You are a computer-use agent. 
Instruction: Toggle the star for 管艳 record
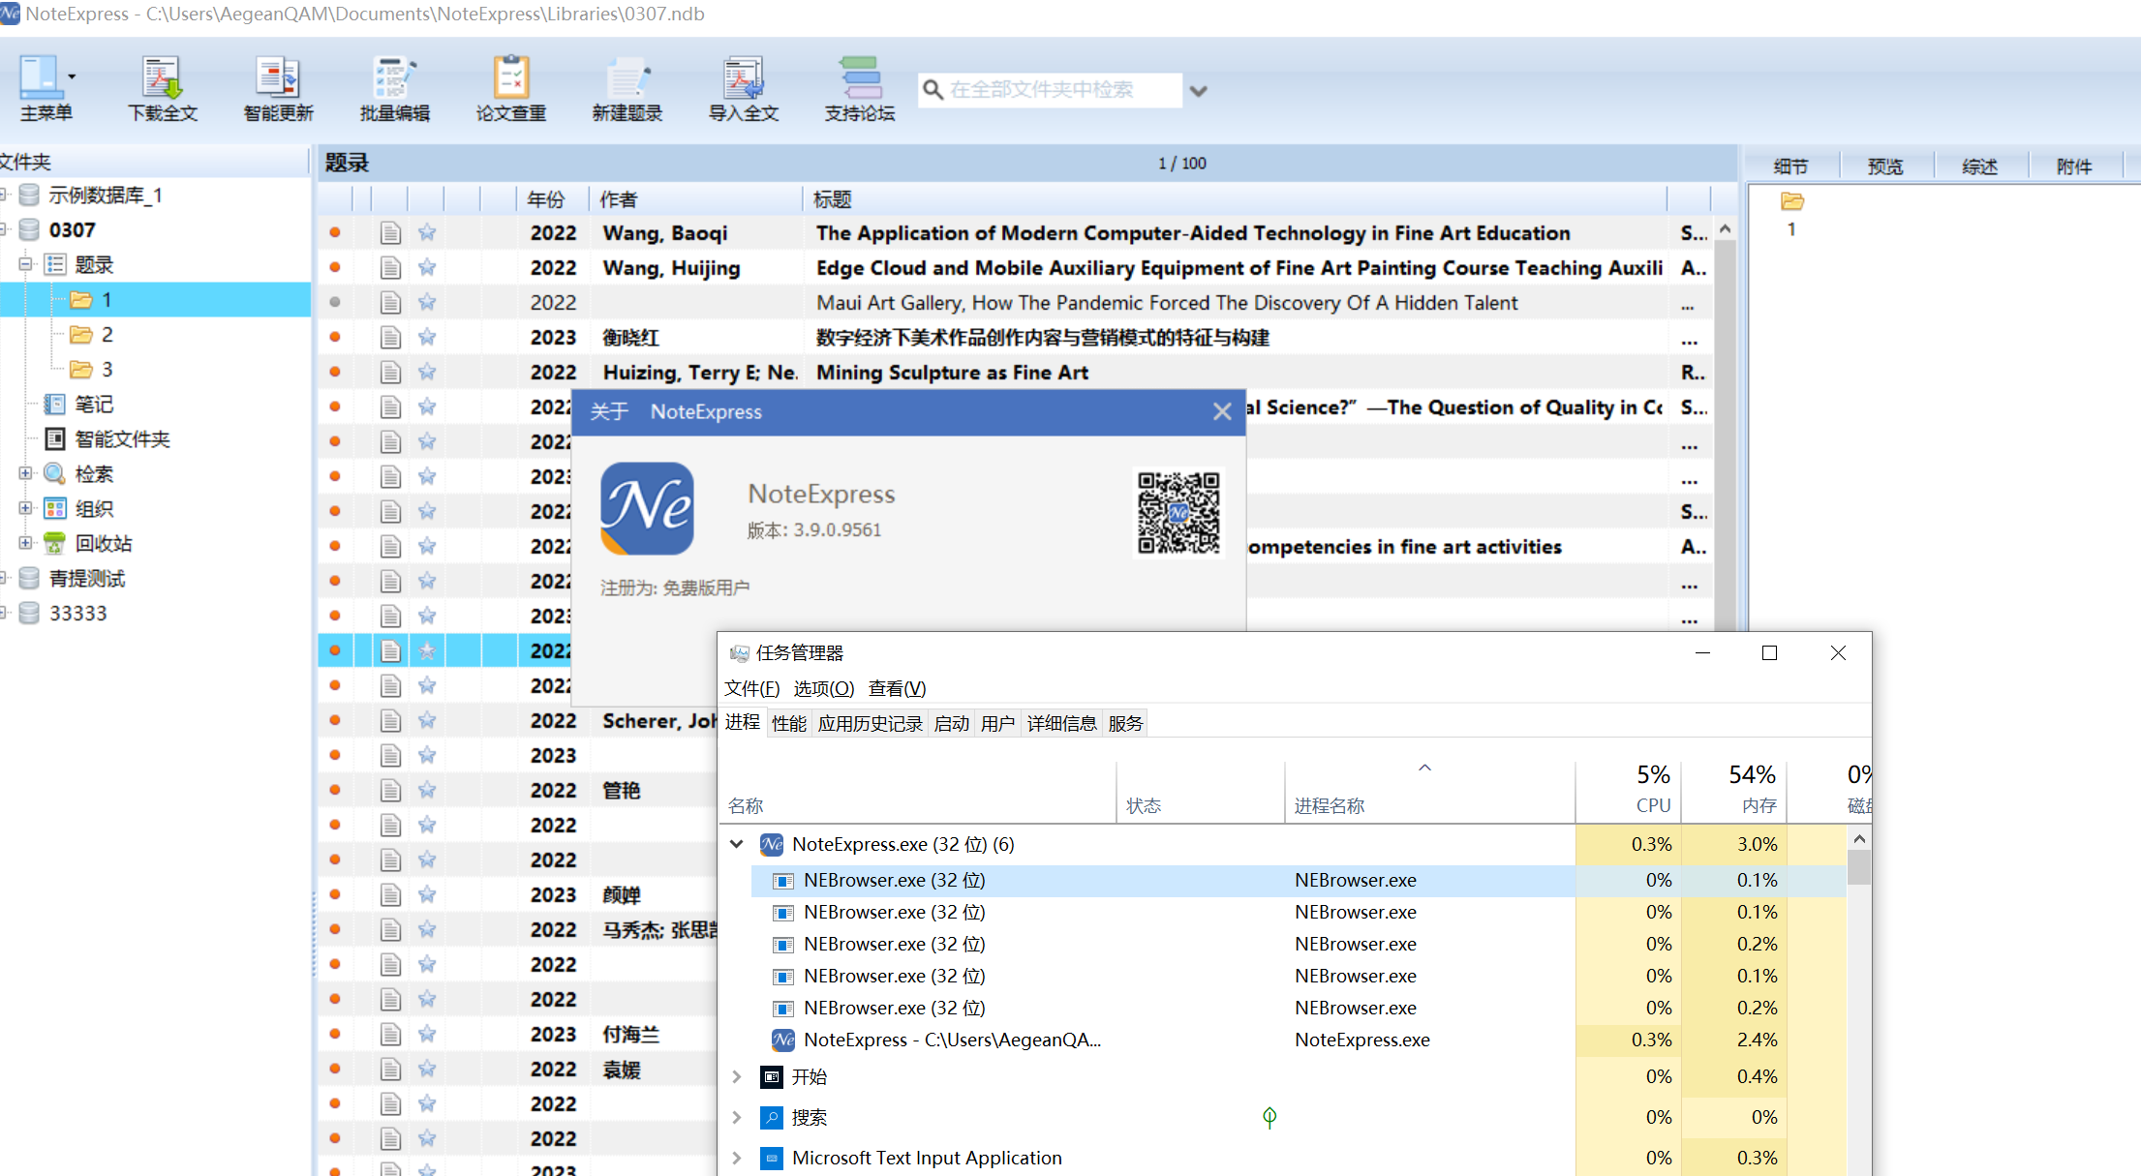(x=427, y=791)
